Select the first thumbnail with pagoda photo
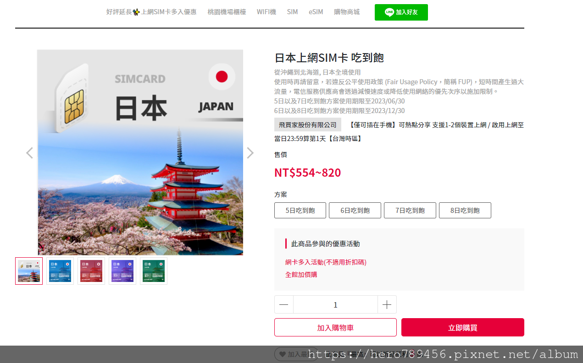 click(29, 271)
